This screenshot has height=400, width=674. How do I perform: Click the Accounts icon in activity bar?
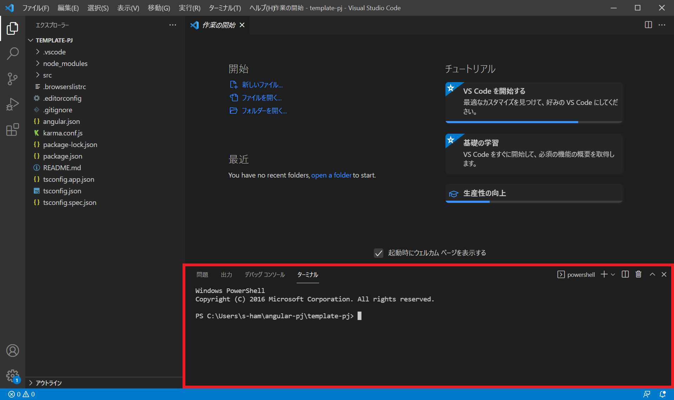(x=13, y=351)
